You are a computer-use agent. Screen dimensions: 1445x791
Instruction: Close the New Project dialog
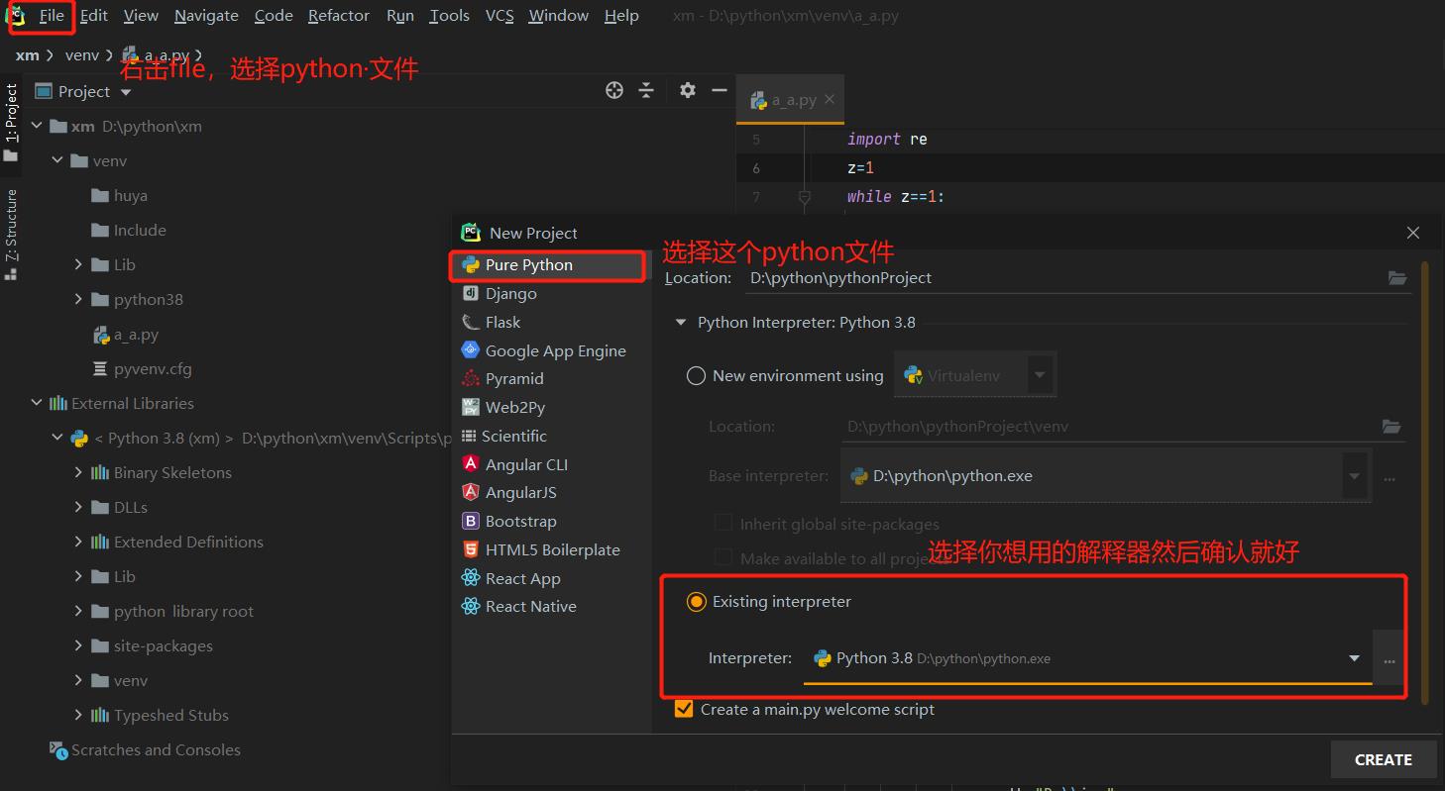coord(1413,233)
